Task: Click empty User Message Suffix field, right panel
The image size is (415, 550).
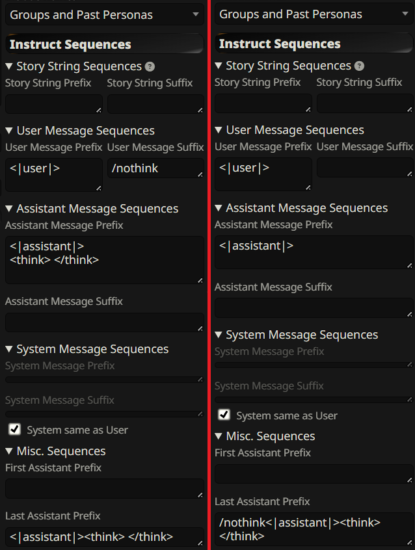Action: coord(364,168)
